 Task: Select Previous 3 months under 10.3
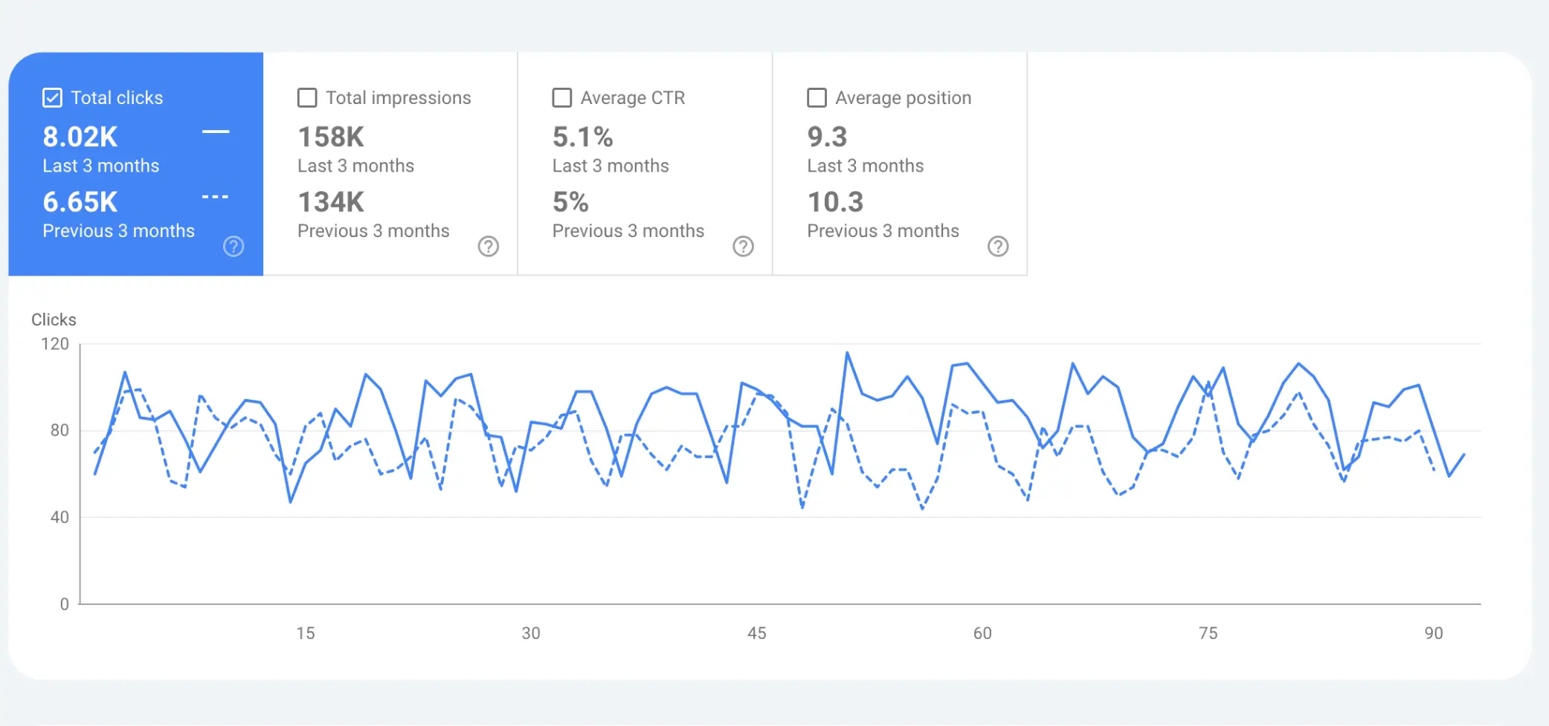tap(883, 231)
